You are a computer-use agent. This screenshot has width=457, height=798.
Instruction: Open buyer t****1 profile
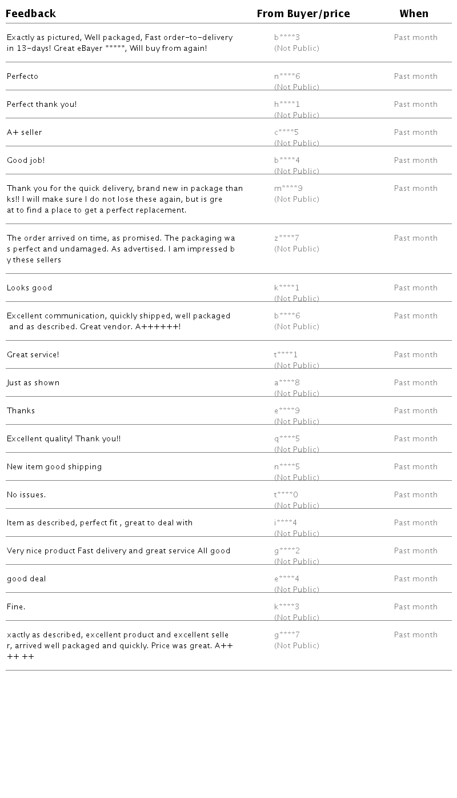286,355
